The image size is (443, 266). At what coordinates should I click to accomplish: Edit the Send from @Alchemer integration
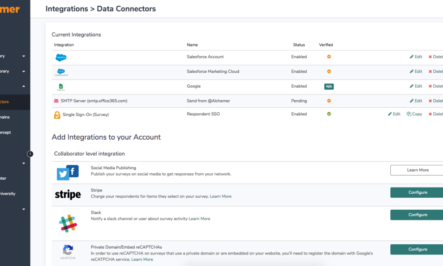pos(416,101)
